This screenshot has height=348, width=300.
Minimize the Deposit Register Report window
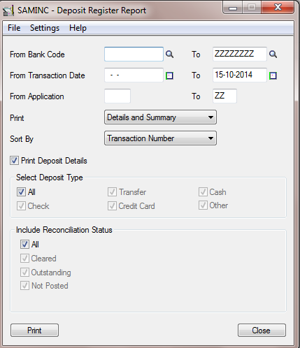pyautogui.click(x=233, y=8)
